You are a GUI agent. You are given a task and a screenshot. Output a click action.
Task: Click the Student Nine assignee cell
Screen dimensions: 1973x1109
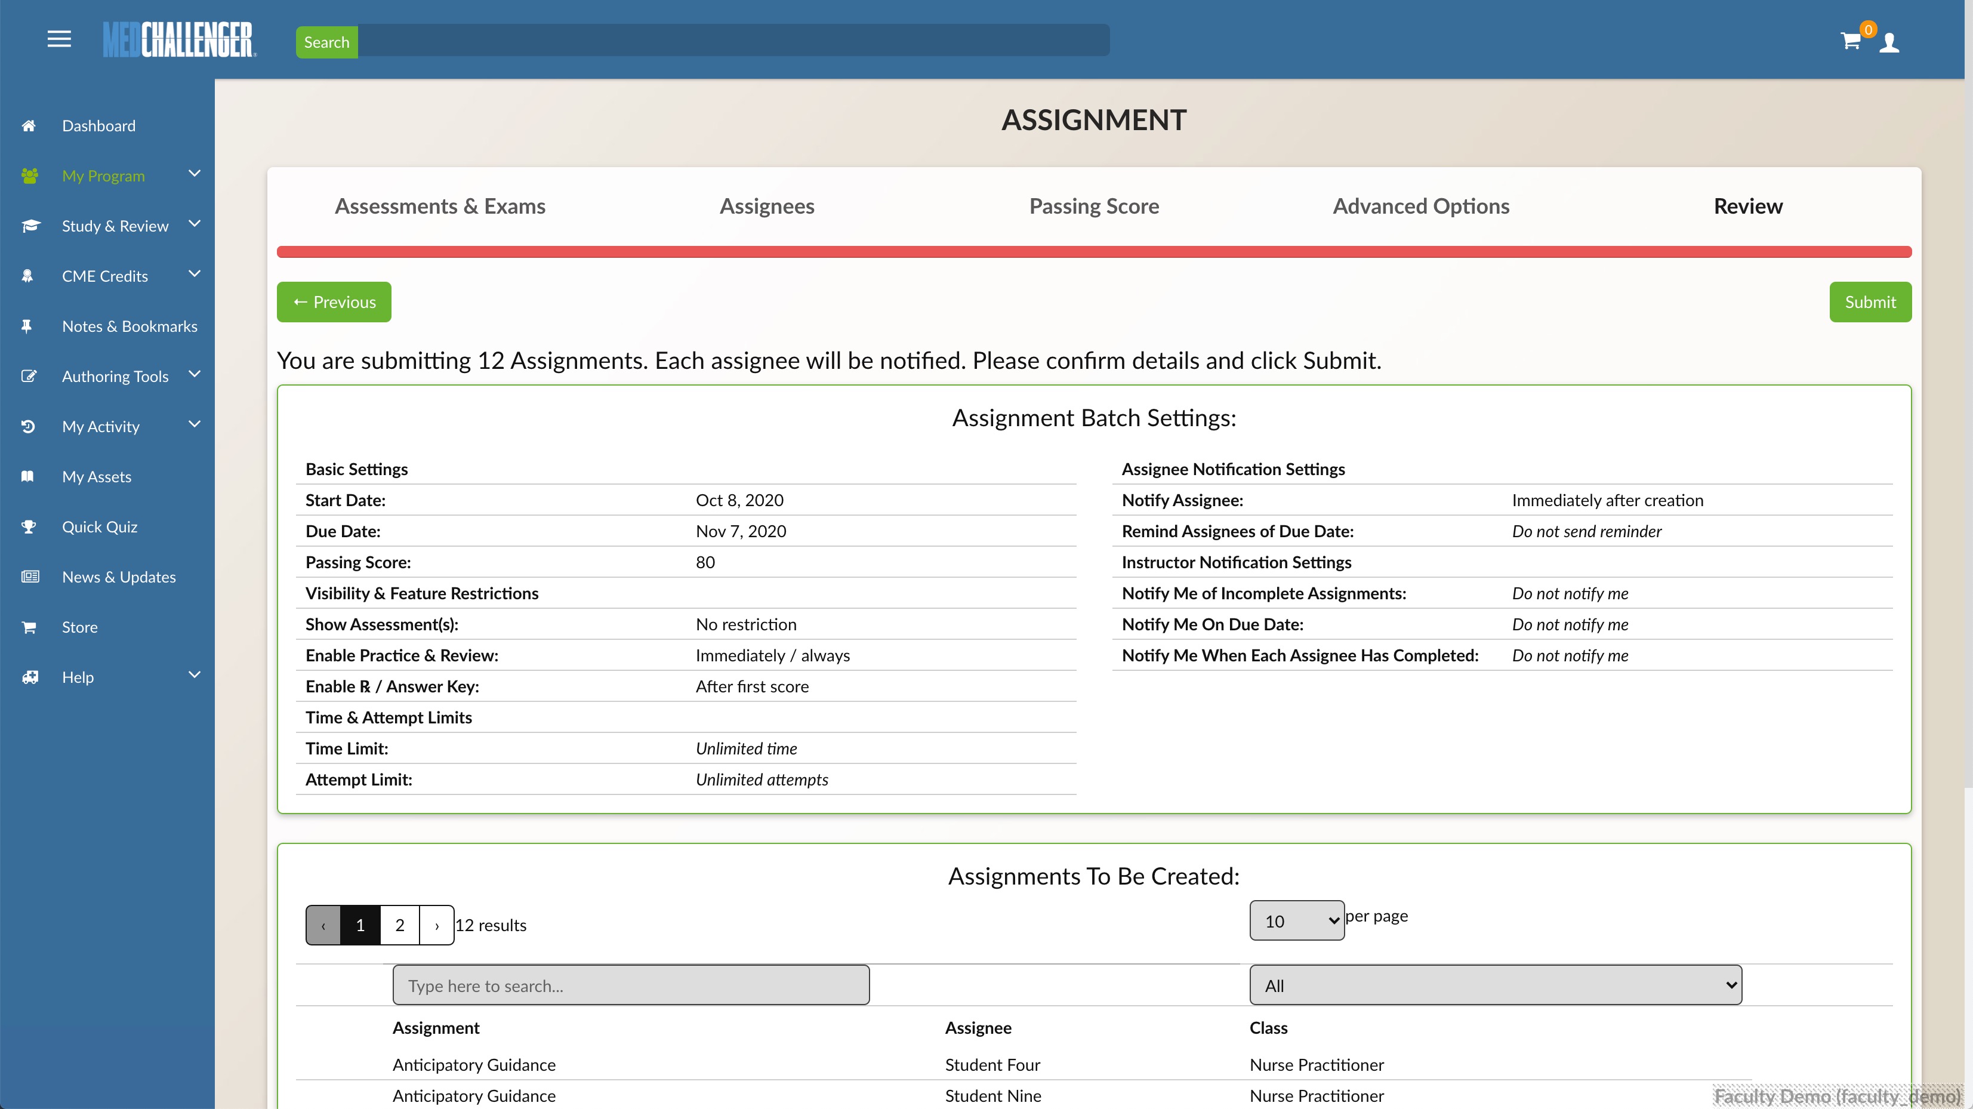pyautogui.click(x=992, y=1096)
